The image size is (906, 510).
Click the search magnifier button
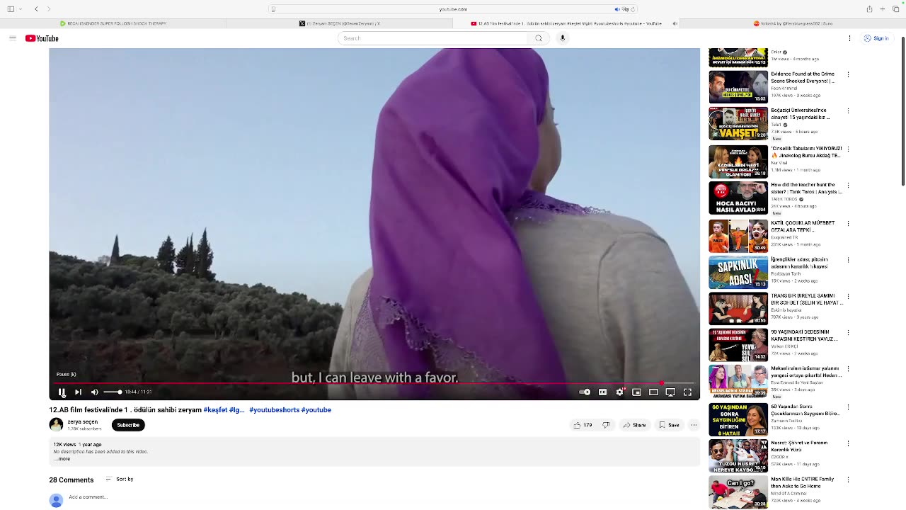pos(539,38)
